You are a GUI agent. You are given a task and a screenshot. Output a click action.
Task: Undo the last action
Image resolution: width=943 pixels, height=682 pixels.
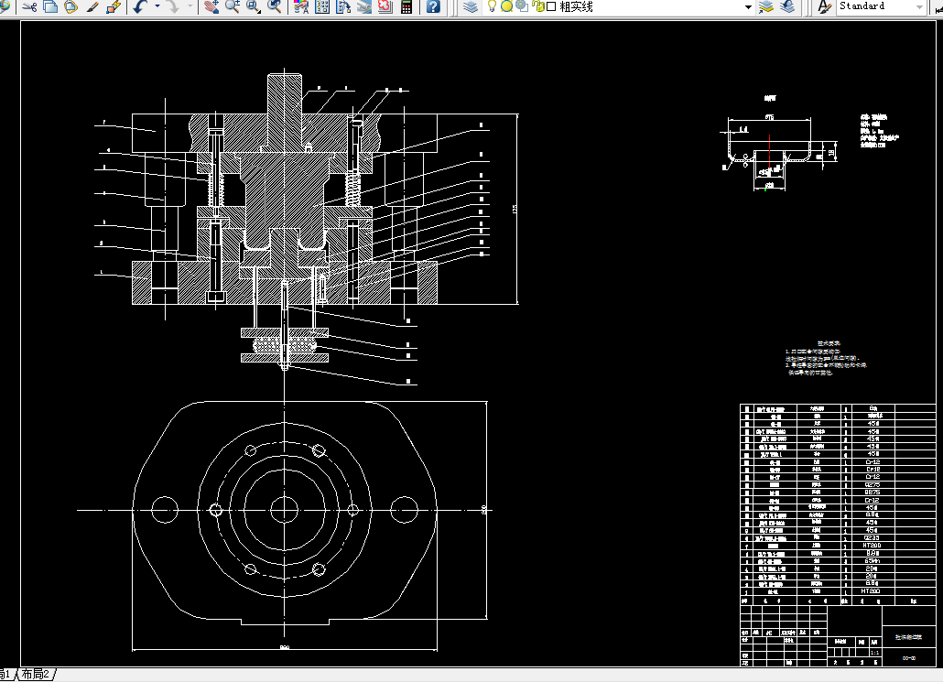141,6
